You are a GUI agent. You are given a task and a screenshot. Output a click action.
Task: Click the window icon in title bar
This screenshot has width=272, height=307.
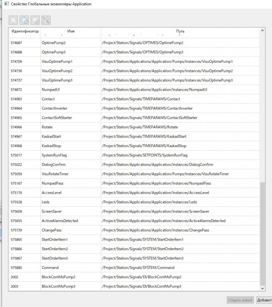[6, 4]
